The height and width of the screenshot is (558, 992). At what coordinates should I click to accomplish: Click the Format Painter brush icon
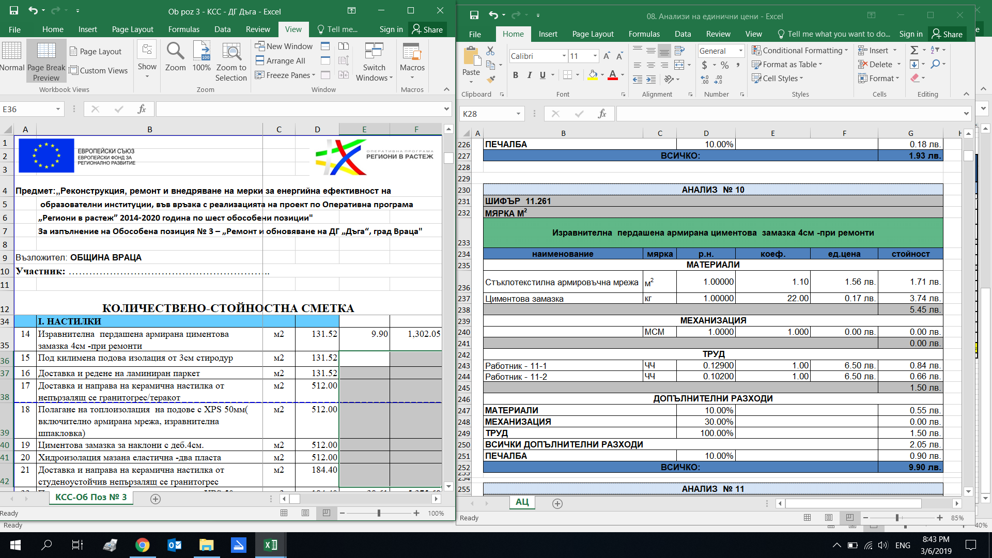pyautogui.click(x=491, y=79)
